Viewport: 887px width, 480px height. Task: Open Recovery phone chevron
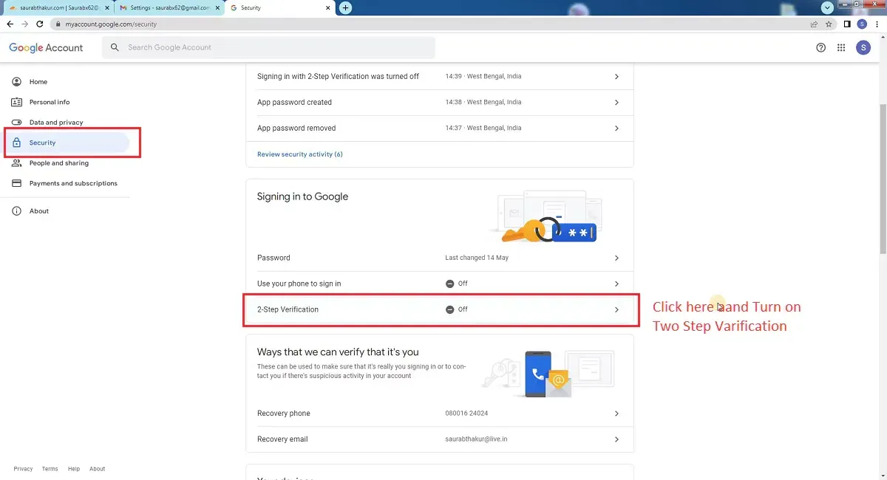pyautogui.click(x=616, y=414)
